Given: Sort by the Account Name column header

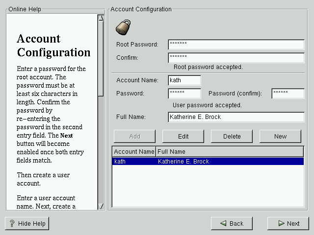Looking at the screenshot, I should click(134, 152).
